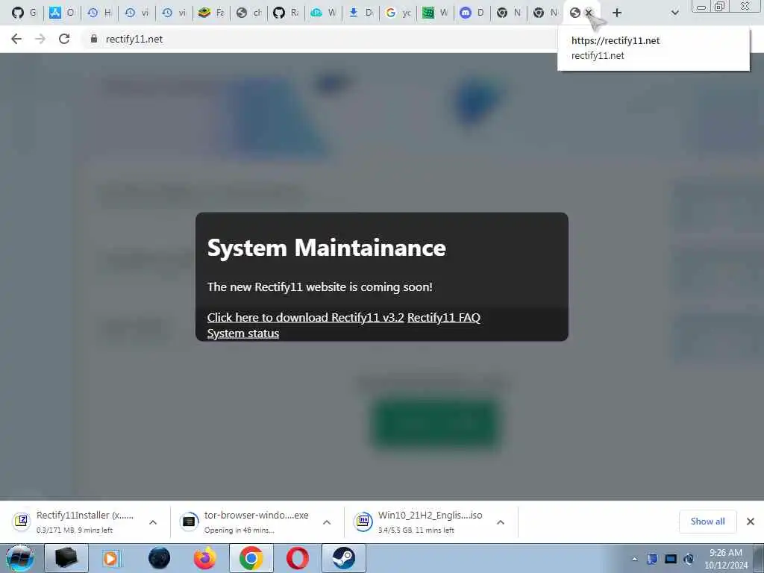Switch to the green-icon tab labeled W
Screen dimensions: 764x573
pyautogui.click(x=435, y=13)
